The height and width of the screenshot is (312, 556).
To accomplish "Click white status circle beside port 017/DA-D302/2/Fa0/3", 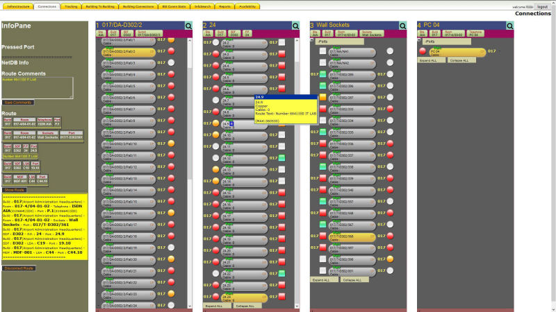I will tap(171, 63).
